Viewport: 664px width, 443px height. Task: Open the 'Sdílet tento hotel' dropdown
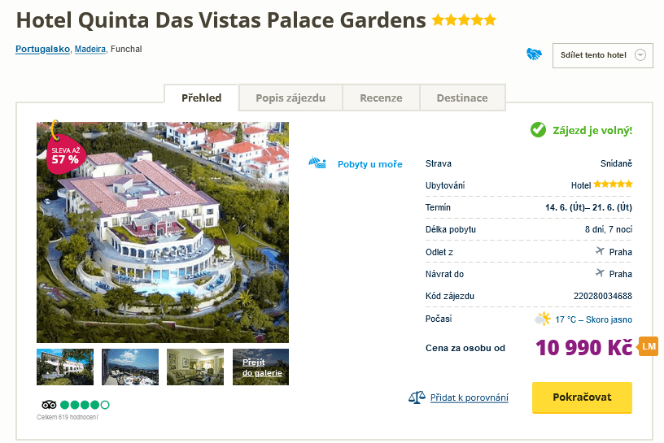tap(603, 55)
